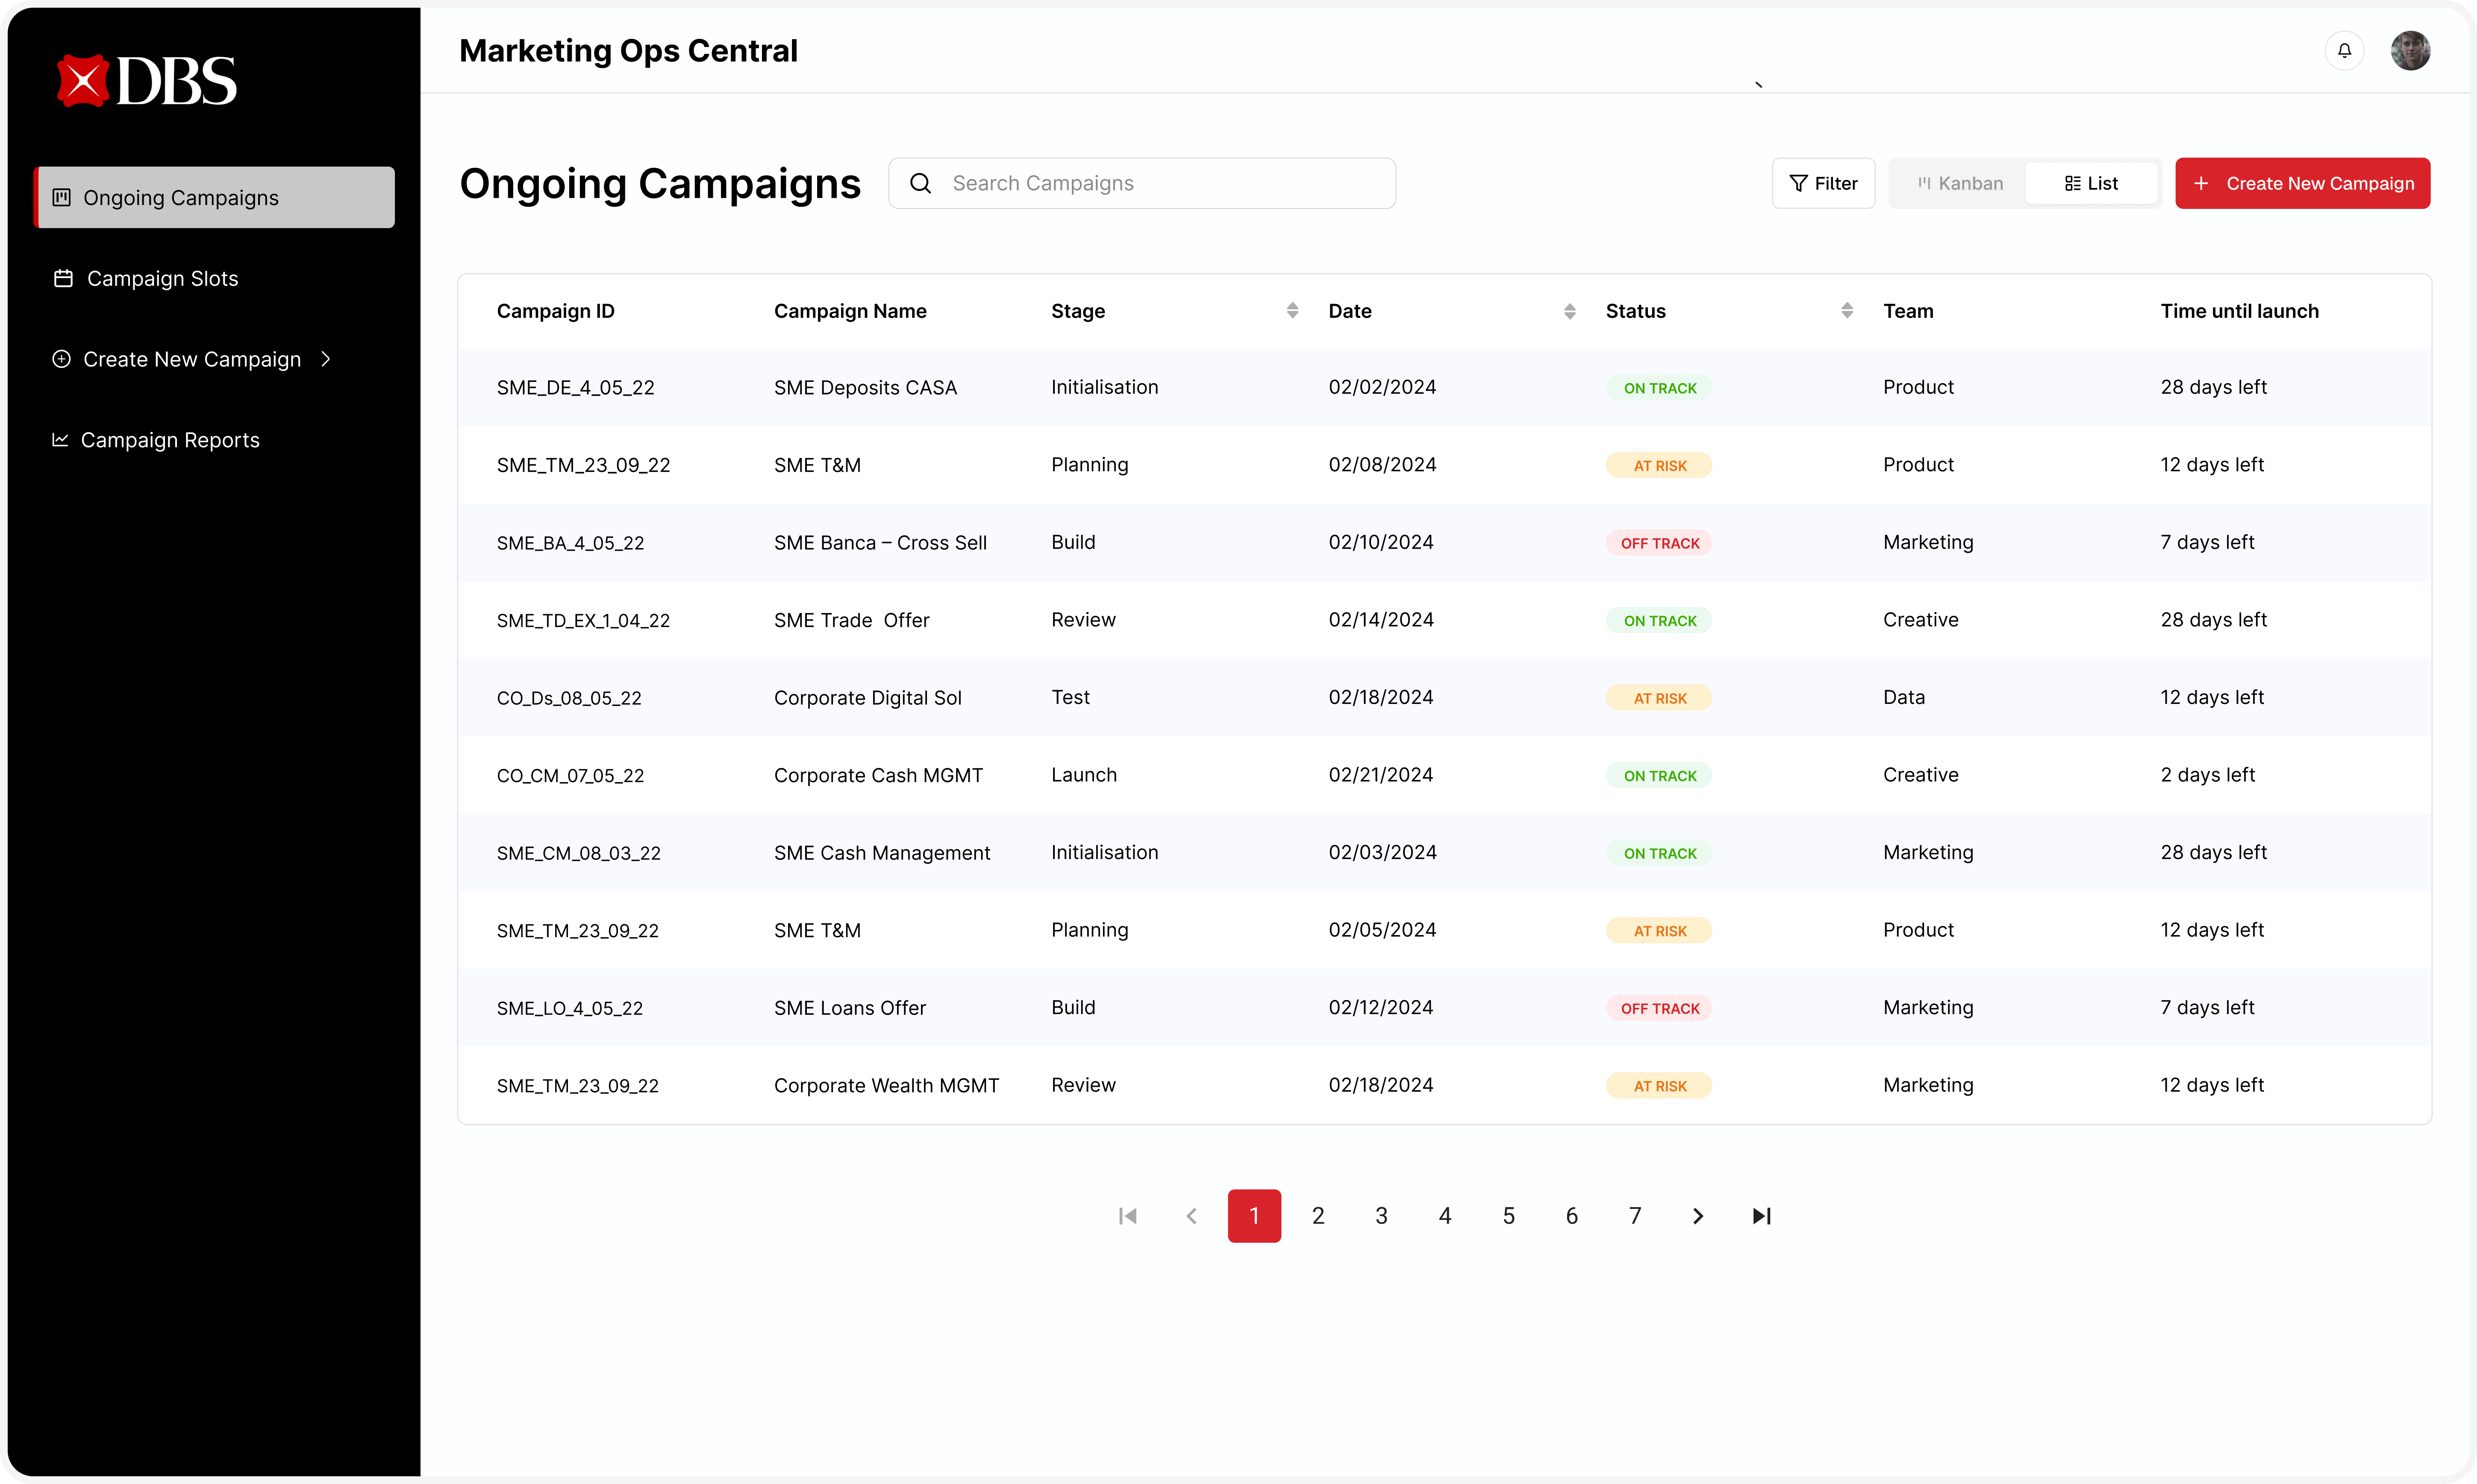The width and height of the screenshot is (2477, 1484).
Task: Select Corporate Digital Sol campaign name
Action: click(868, 698)
